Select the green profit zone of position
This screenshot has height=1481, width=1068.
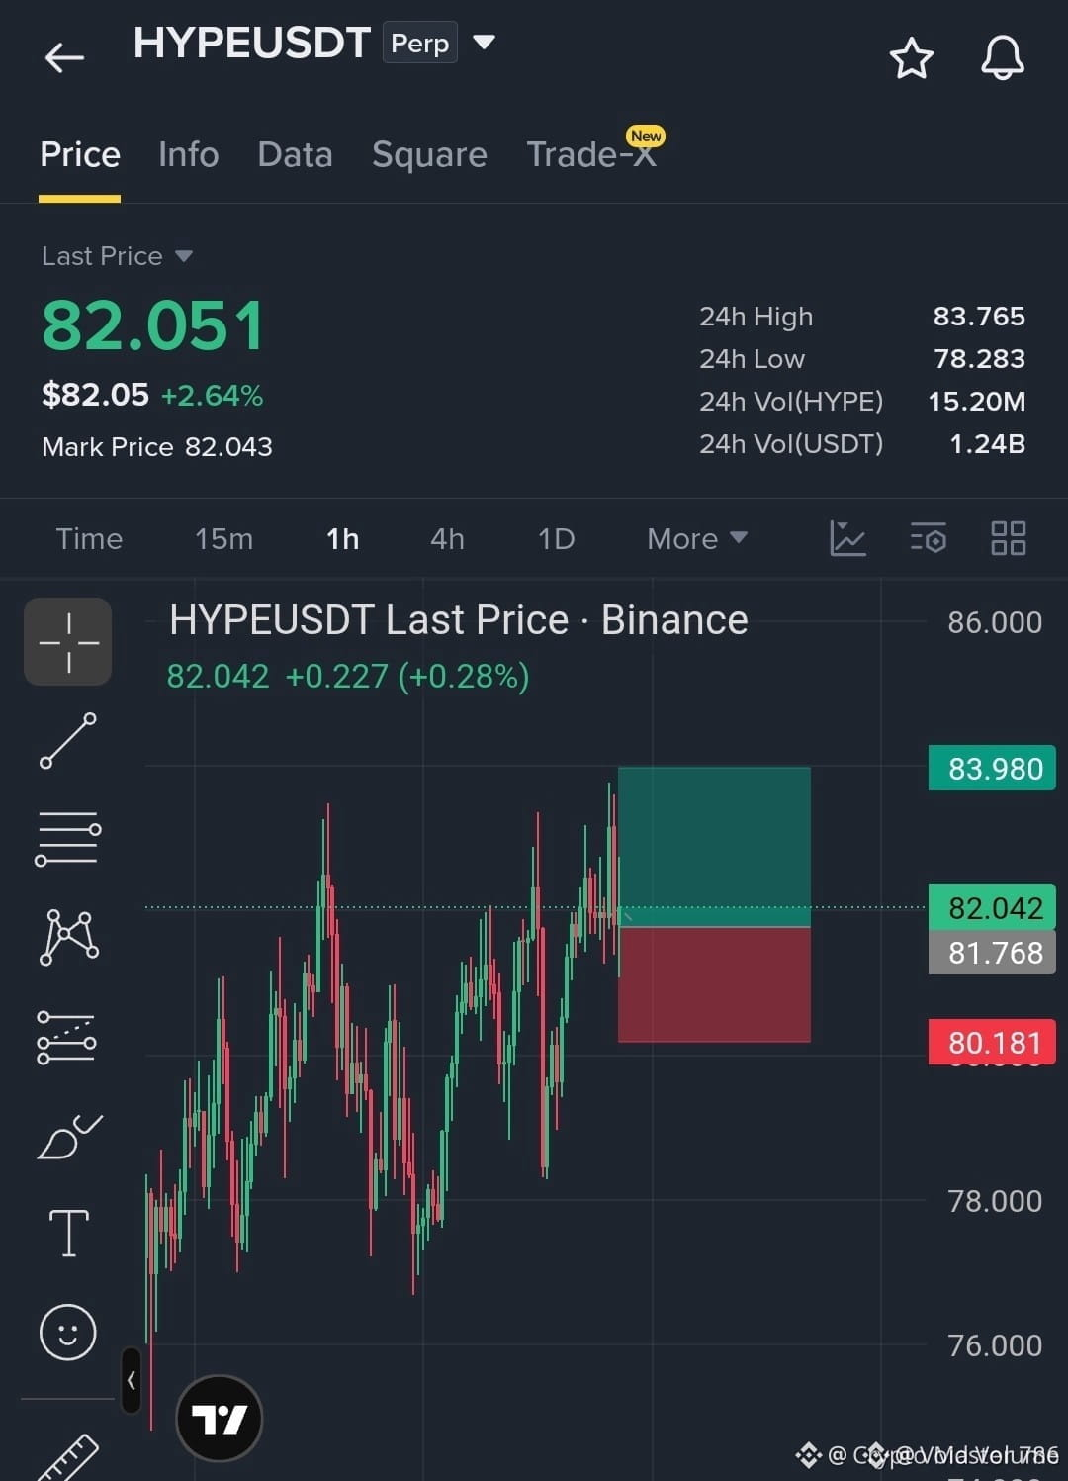(x=714, y=847)
